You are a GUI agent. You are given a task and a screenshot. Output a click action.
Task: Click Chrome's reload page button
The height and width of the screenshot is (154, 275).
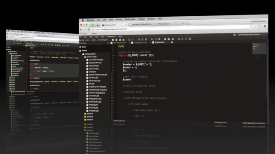pyautogui.click(x=89, y=30)
